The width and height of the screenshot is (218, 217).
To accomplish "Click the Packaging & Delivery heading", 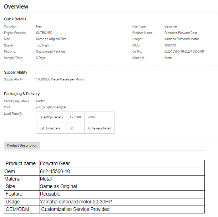I will pyautogui.click(x=22, y=94).
